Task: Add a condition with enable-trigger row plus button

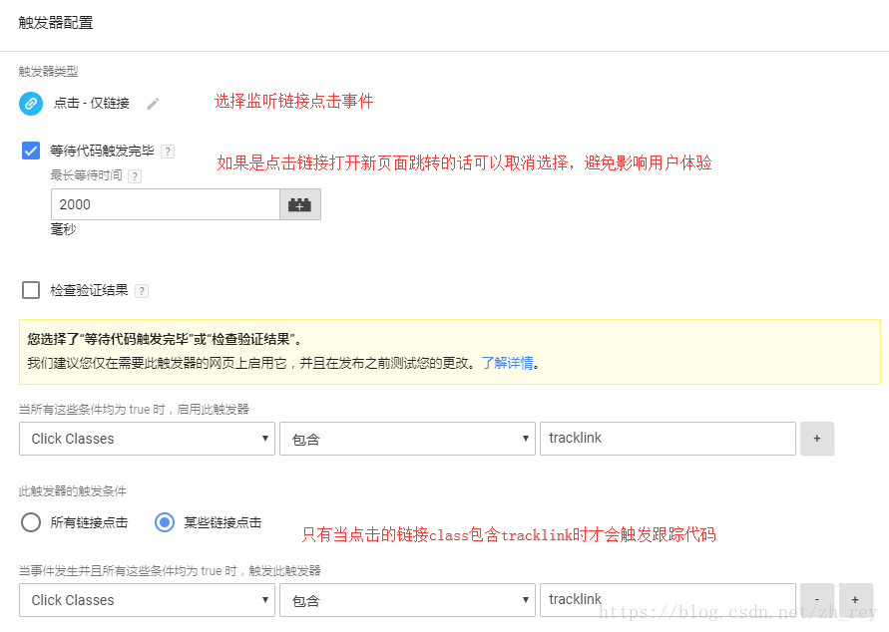Action: point(817,439)
